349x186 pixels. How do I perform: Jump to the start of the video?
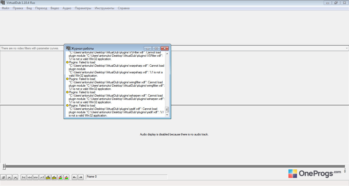coord(24,177)
